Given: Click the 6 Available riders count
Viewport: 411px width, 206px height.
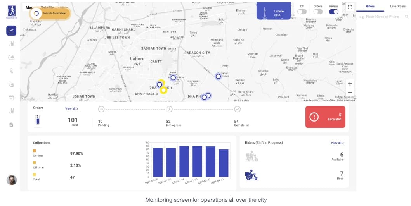Looking at the screenshot, I should [342, 154].
